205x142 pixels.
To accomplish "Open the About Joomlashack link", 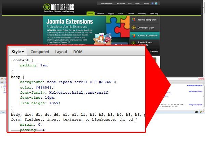I will 107,3.
